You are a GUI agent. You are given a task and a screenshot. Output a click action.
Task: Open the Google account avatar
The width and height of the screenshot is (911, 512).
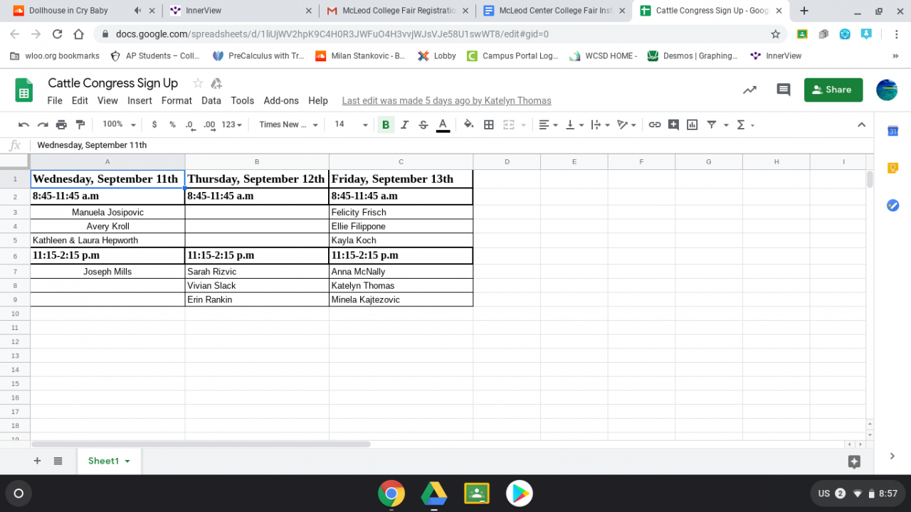point(887,90)
